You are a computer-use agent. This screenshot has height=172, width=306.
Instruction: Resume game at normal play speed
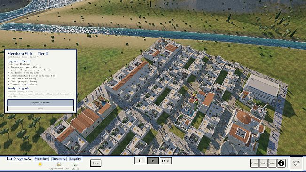153,161
